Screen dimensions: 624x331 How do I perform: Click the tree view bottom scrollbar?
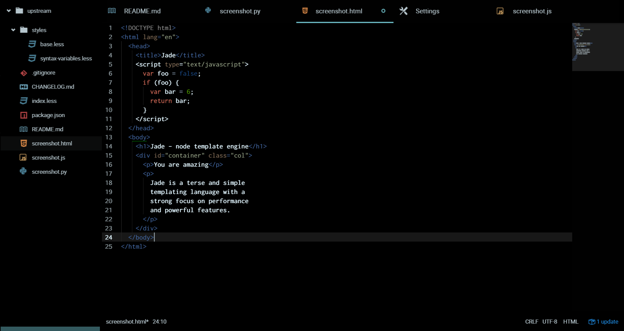pos(50,329)
